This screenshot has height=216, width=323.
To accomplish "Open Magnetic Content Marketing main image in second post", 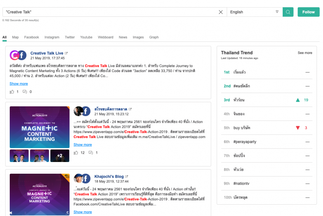I will click(x=39, y=127).
